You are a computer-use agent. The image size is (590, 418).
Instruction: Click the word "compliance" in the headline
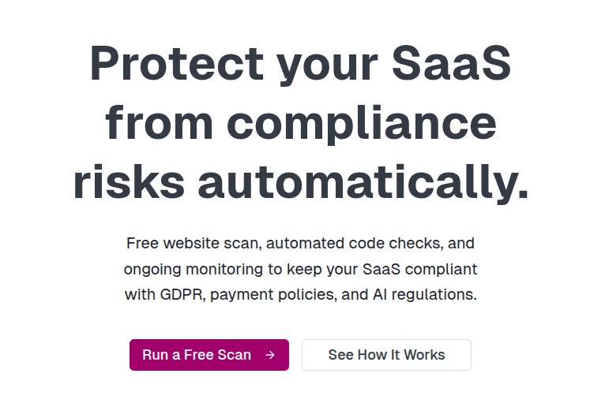[362, 123]
